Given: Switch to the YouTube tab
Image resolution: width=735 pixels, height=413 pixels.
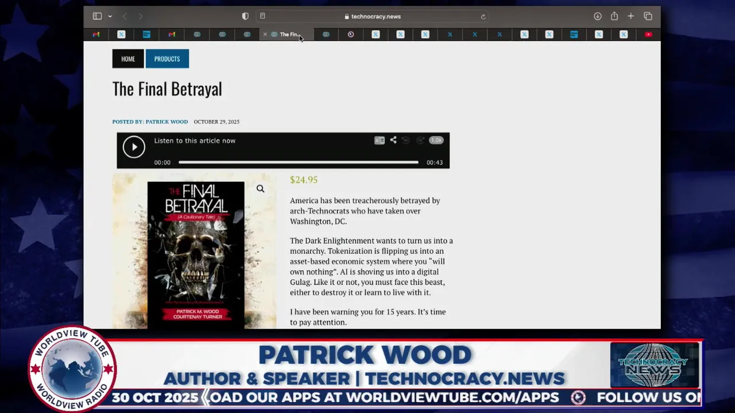Looking at the screenshot, I should pos(648,34).
